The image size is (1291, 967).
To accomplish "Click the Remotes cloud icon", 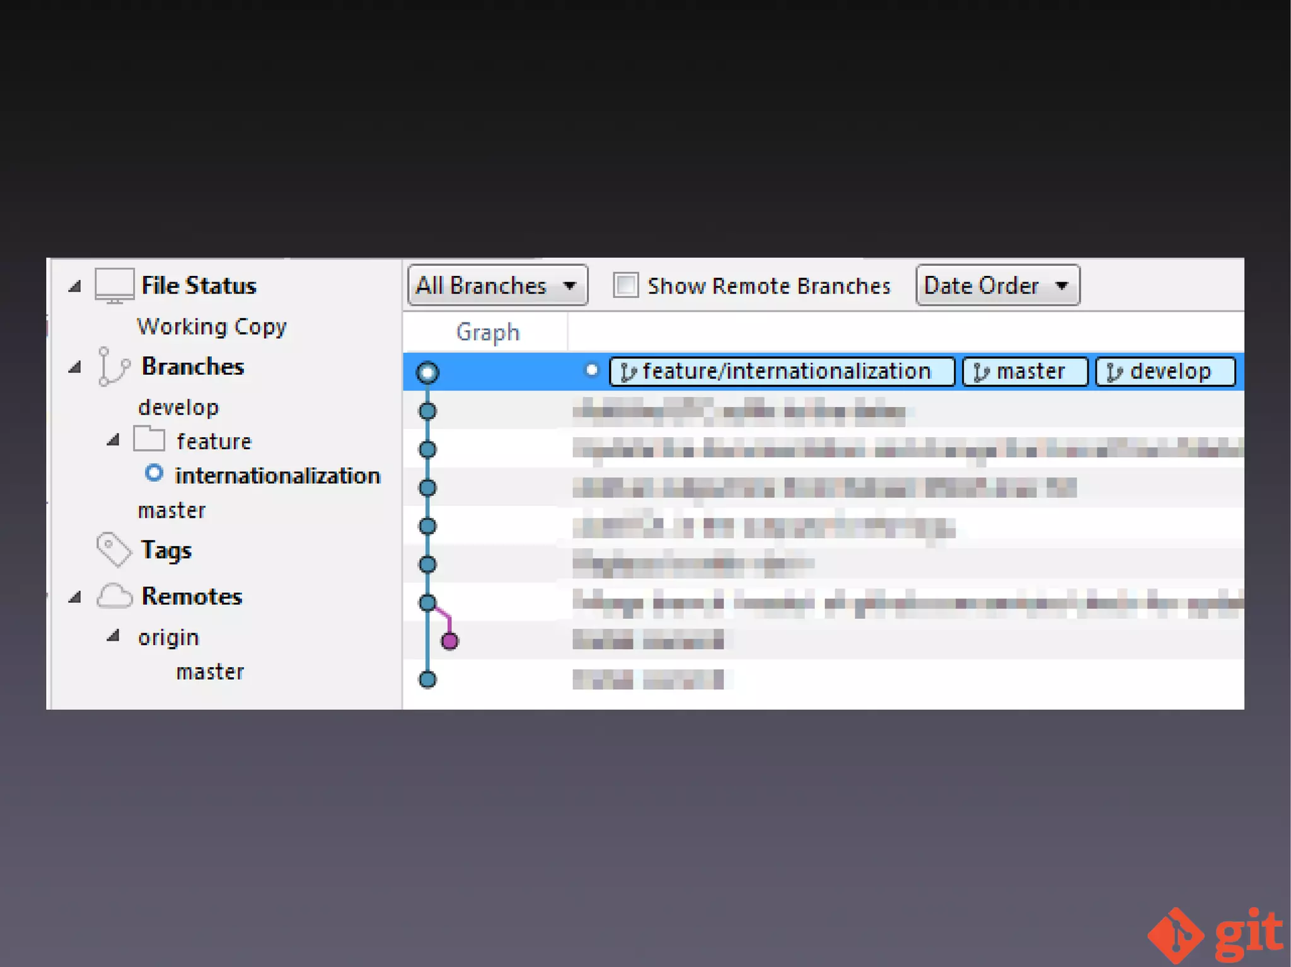I will coord(114,596).
